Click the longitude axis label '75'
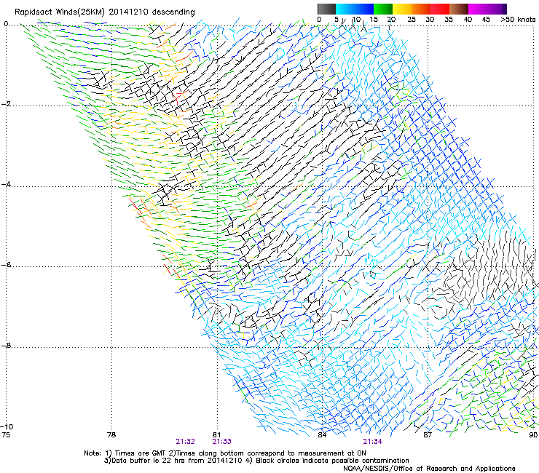This screenshot has height=473, width=539. pyautogui.click(x=6, y=435)
